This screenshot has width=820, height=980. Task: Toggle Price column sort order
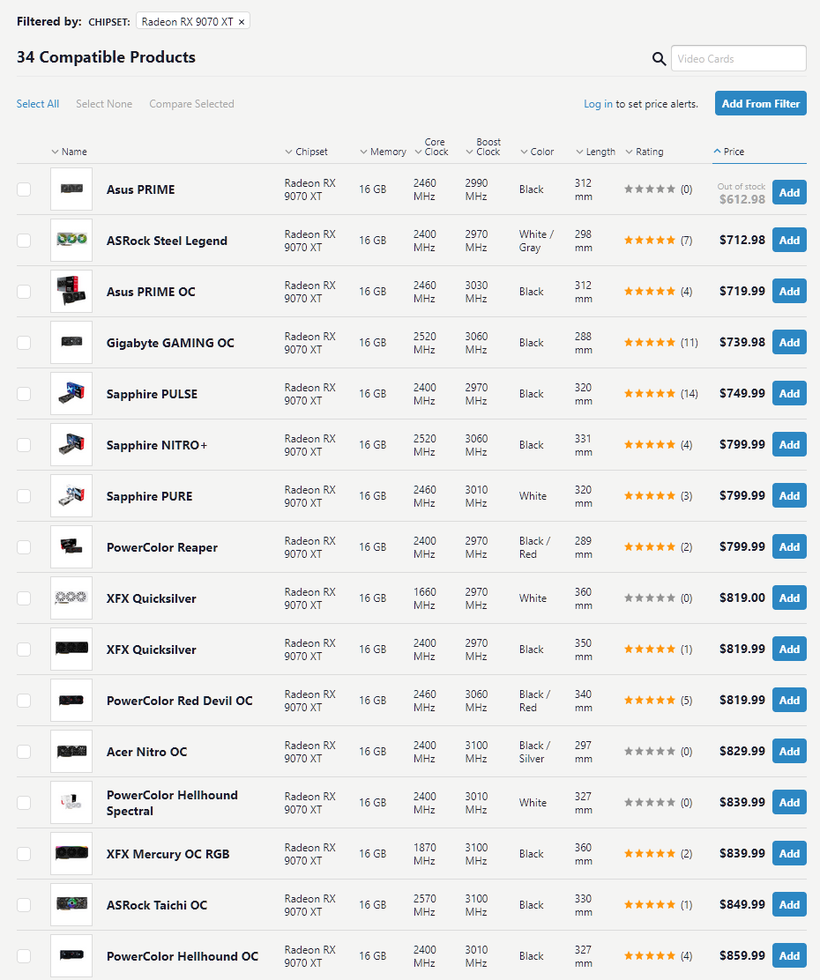(728, 152)
